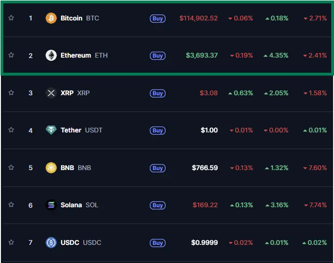This screenshot has height=263, width=334.
Task: Click the USDC logo icon
Action: (x=51, y=243)
